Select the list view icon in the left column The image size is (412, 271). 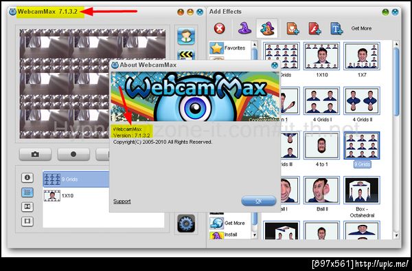27,193
